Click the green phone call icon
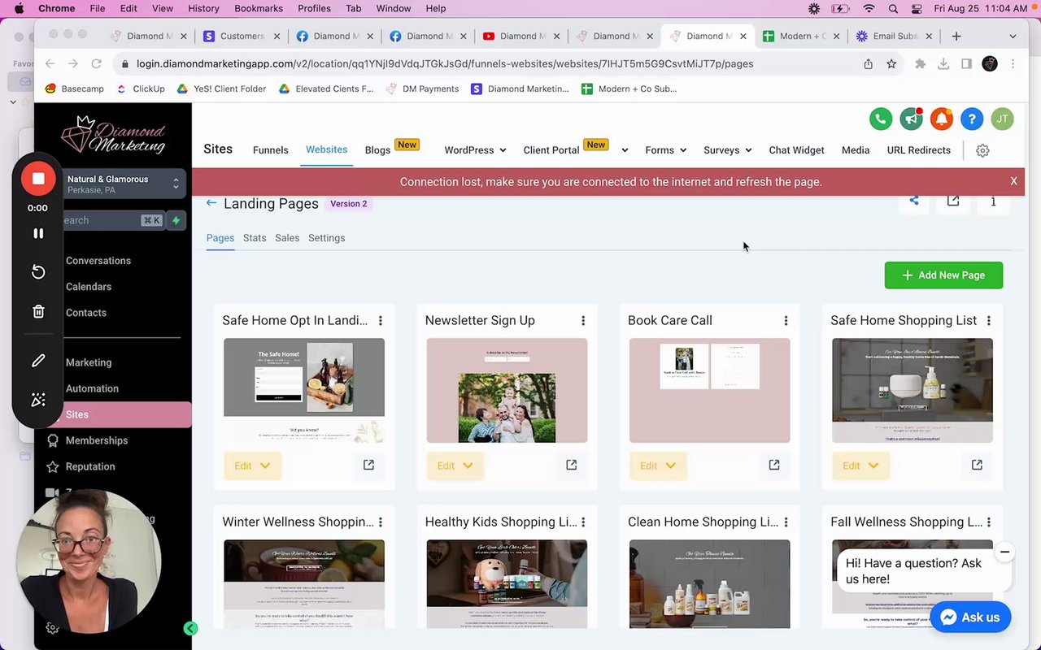The width and height of the screenshot is (1041, 650). click(x=881, y=119)
